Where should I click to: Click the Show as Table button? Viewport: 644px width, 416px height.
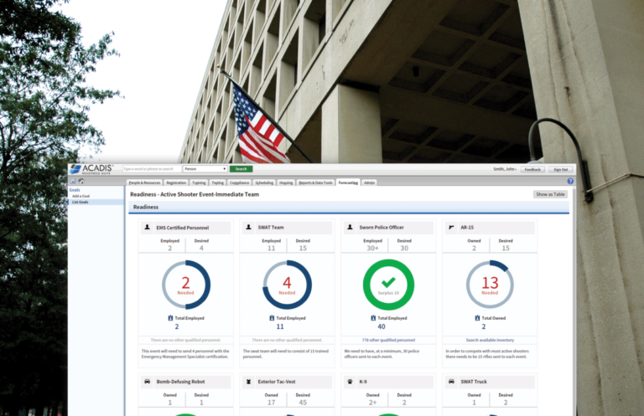pyautogui.click(x=550, y=194)
